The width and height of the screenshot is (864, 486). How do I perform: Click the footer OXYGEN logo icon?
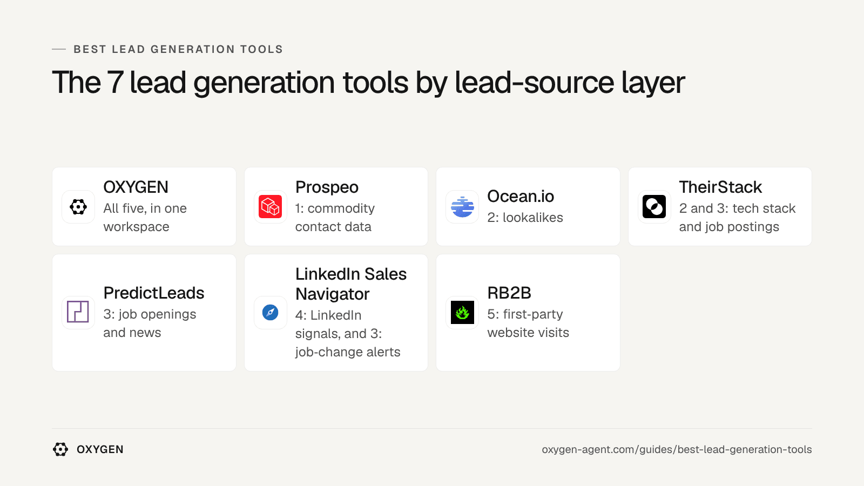(x=60, y=449)
